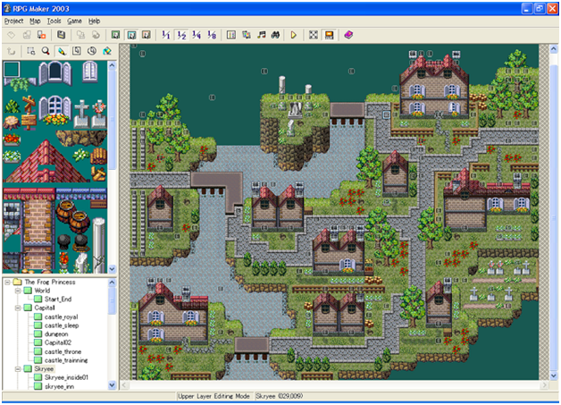561x405 pixels.
Task: Toggle the Full Screen mode icon
Action: click(314, 35)
